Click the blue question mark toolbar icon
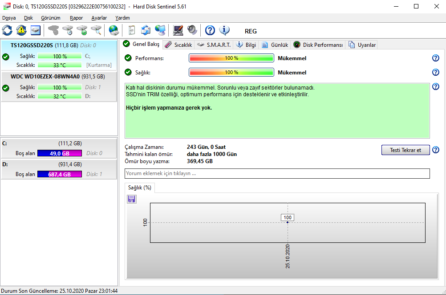Viewport: 446px width, 295px height. [x=210, y=30]
